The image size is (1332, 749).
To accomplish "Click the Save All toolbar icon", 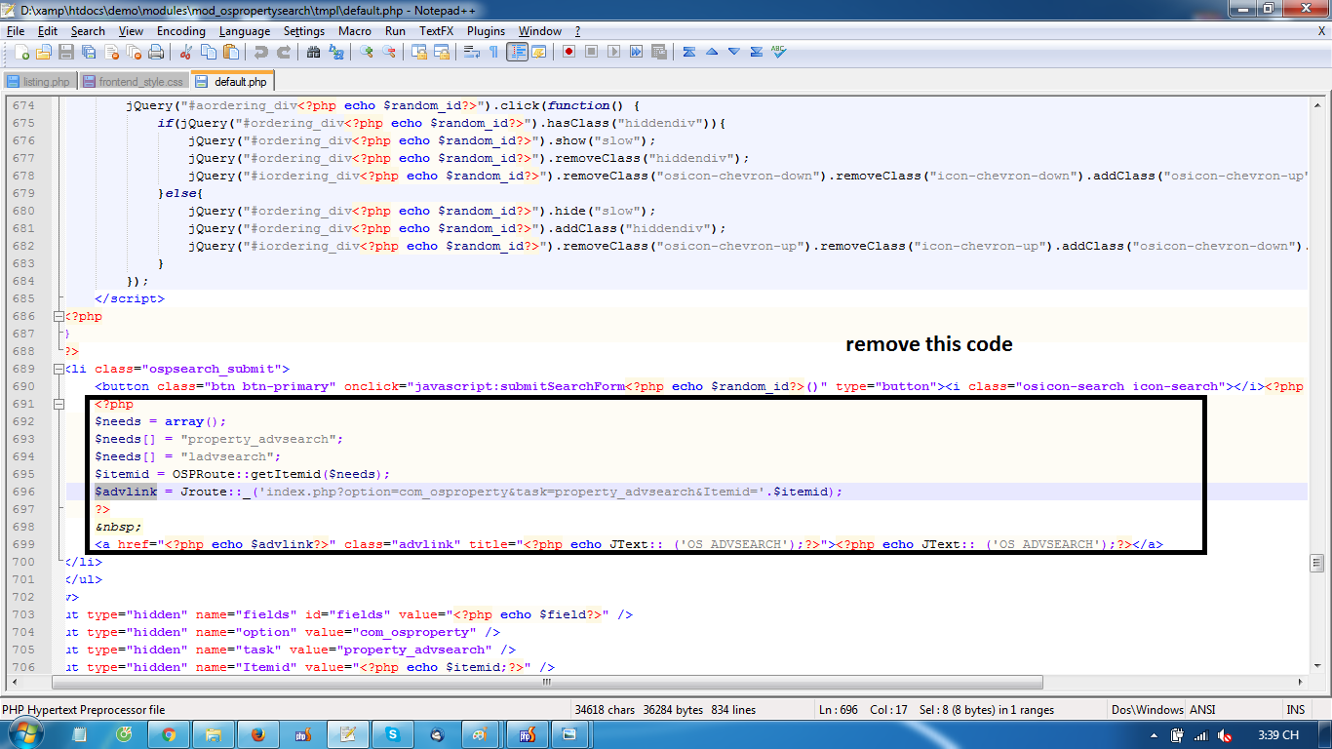I will 89,52.
